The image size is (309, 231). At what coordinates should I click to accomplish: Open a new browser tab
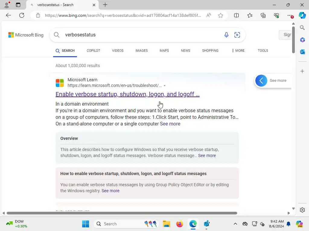click(x=105, y=5)
